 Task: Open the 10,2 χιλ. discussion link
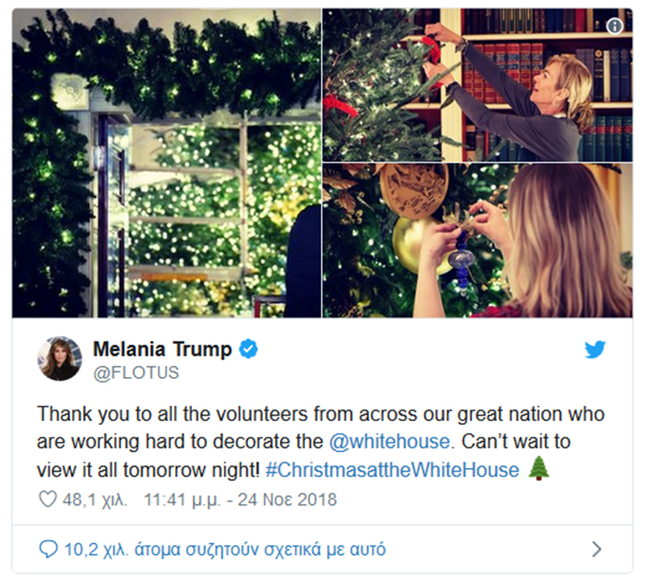pos(225,549)
